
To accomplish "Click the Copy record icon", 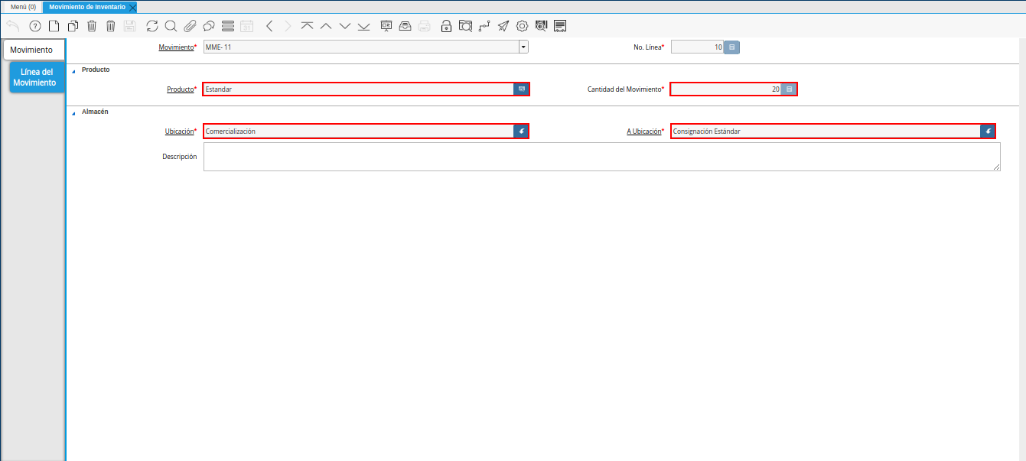I will click(x=73, y=26).
